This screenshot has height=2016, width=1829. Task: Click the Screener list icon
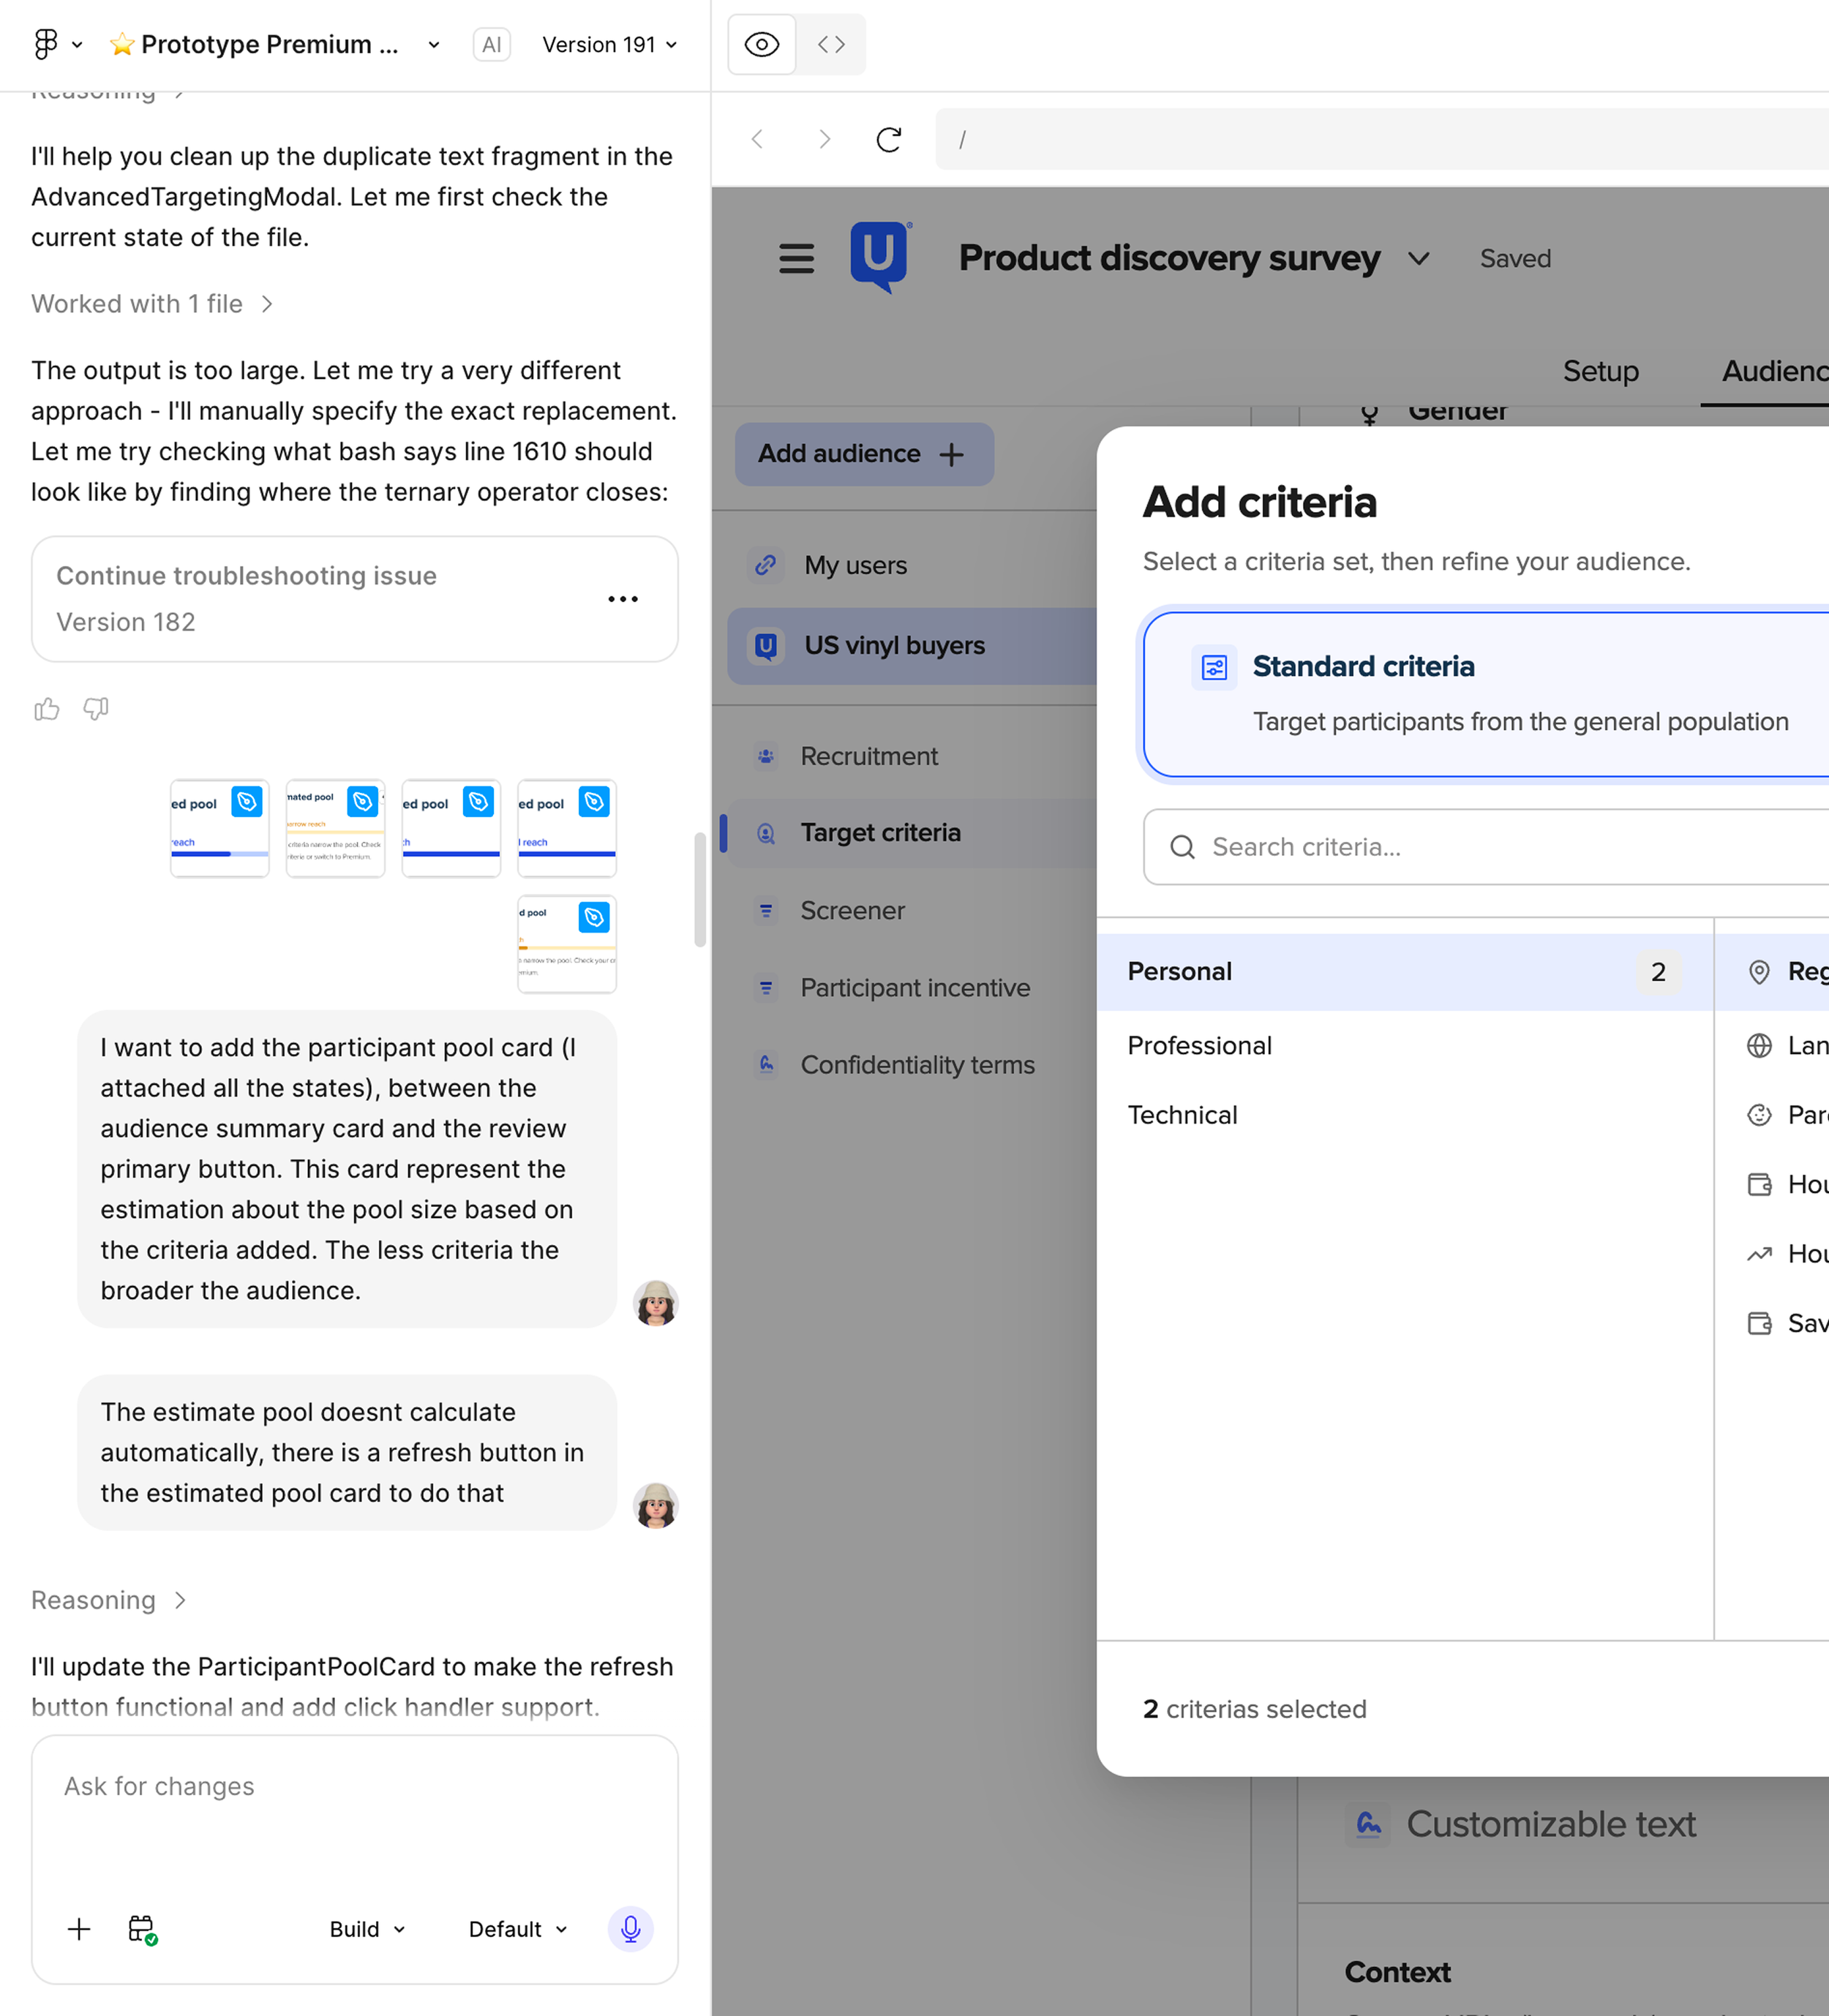[765, 911]
